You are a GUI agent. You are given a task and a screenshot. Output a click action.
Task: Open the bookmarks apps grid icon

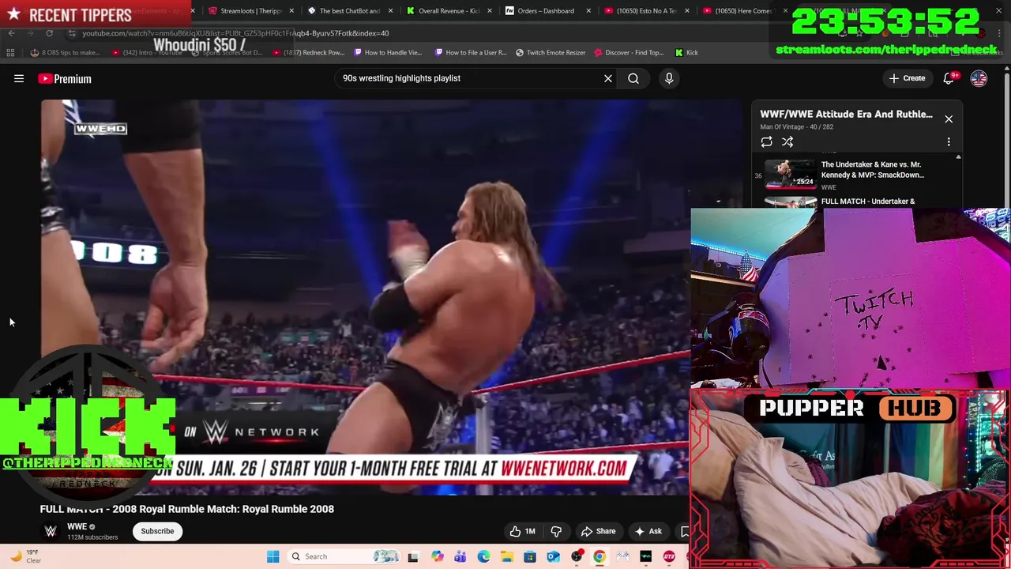pyautogui.click(x=10, y=52)
